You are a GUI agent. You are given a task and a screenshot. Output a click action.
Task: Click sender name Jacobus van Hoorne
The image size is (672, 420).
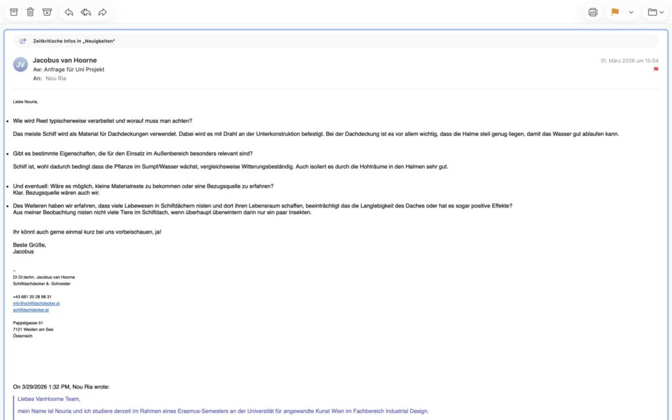tap(64, 60)
